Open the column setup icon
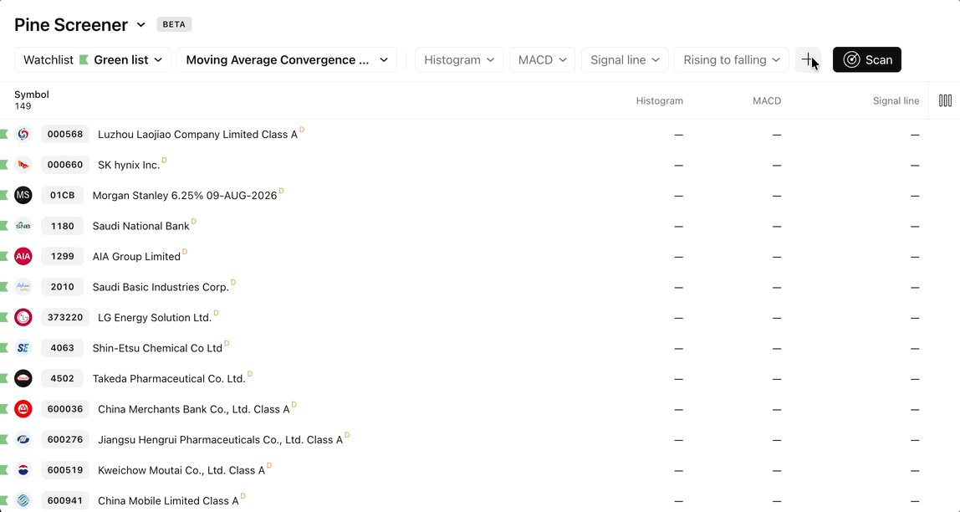This screenshot has width=960, height=512. pyautogui.click(x=945, y=100)
